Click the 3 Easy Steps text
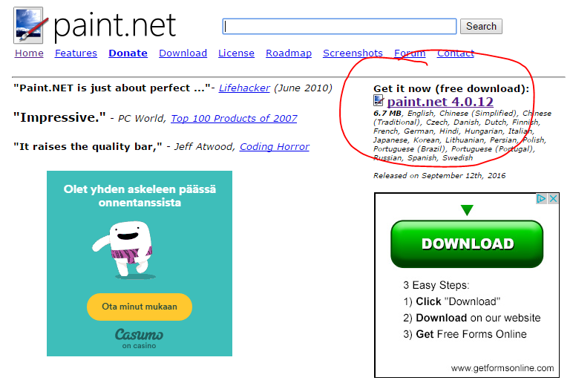The width and height of the screenshot is (573, 389). coord(436,285)
